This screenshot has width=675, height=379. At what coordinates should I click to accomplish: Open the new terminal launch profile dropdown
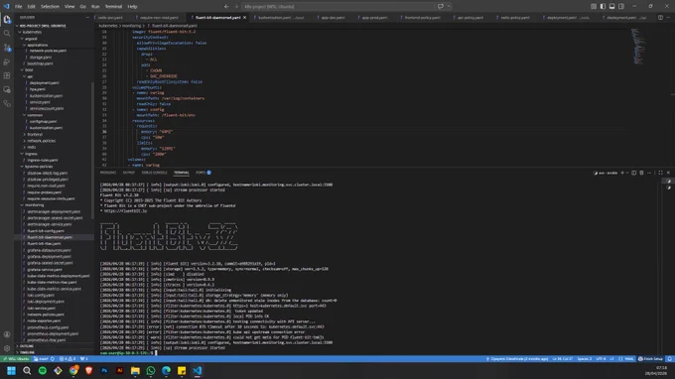coord(627,173)
